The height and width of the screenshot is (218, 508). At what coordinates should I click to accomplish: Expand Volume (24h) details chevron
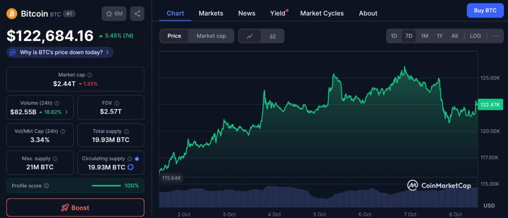point(66,112)
